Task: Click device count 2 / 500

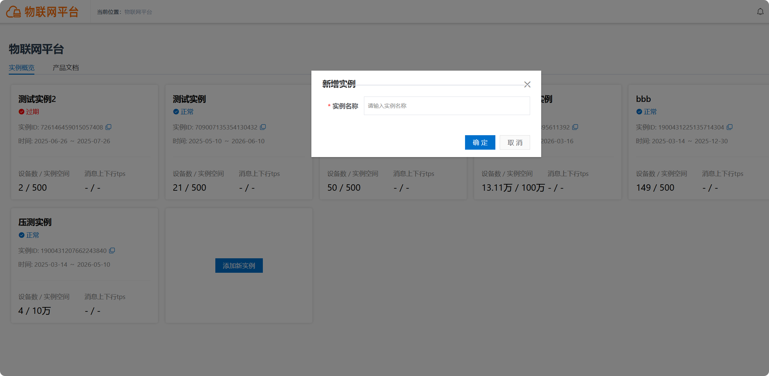Action: 33,188
